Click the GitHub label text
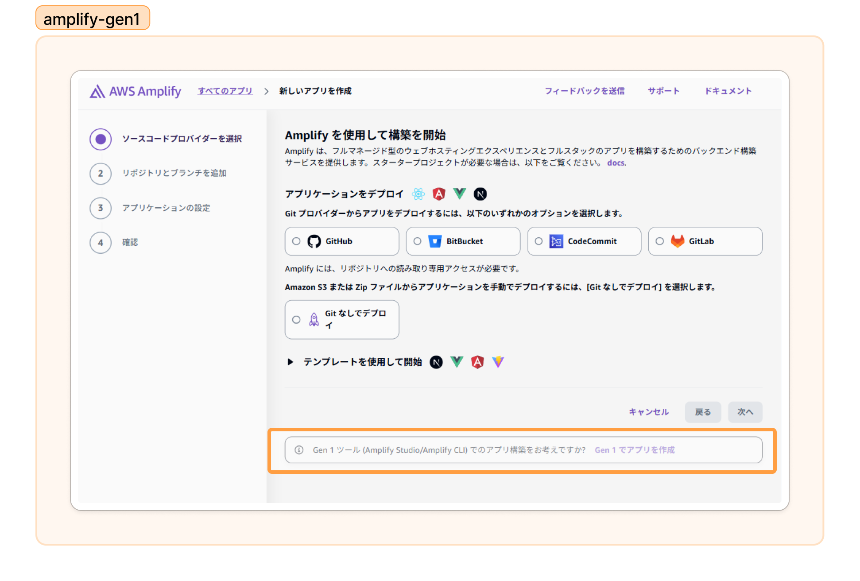 [x=339, y=241]
